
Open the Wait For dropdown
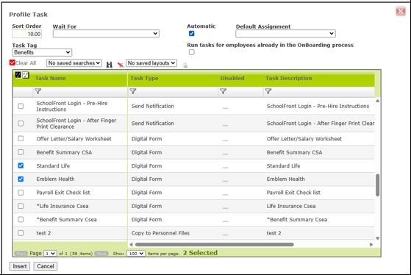pos(106,34)
